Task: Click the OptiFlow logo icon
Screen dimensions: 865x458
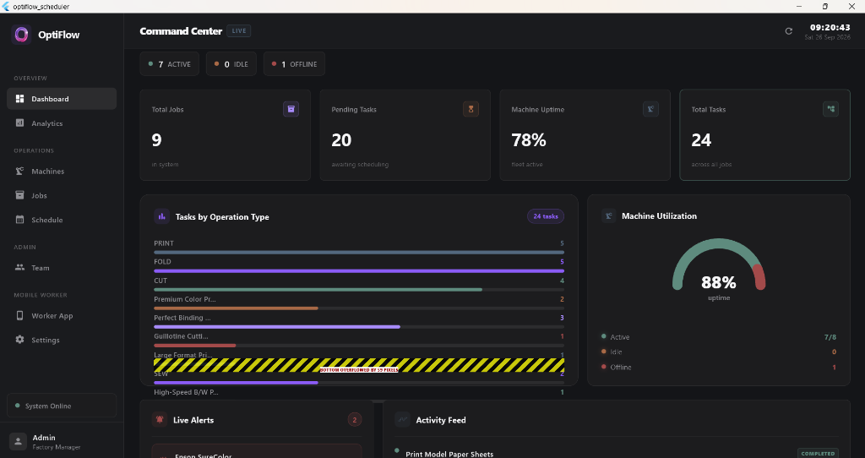Action: (x=21, y=34)
